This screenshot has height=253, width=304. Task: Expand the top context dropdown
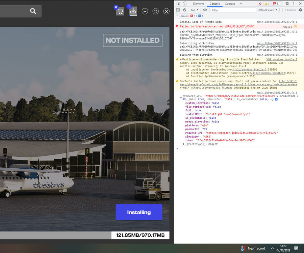coord(195,10)
